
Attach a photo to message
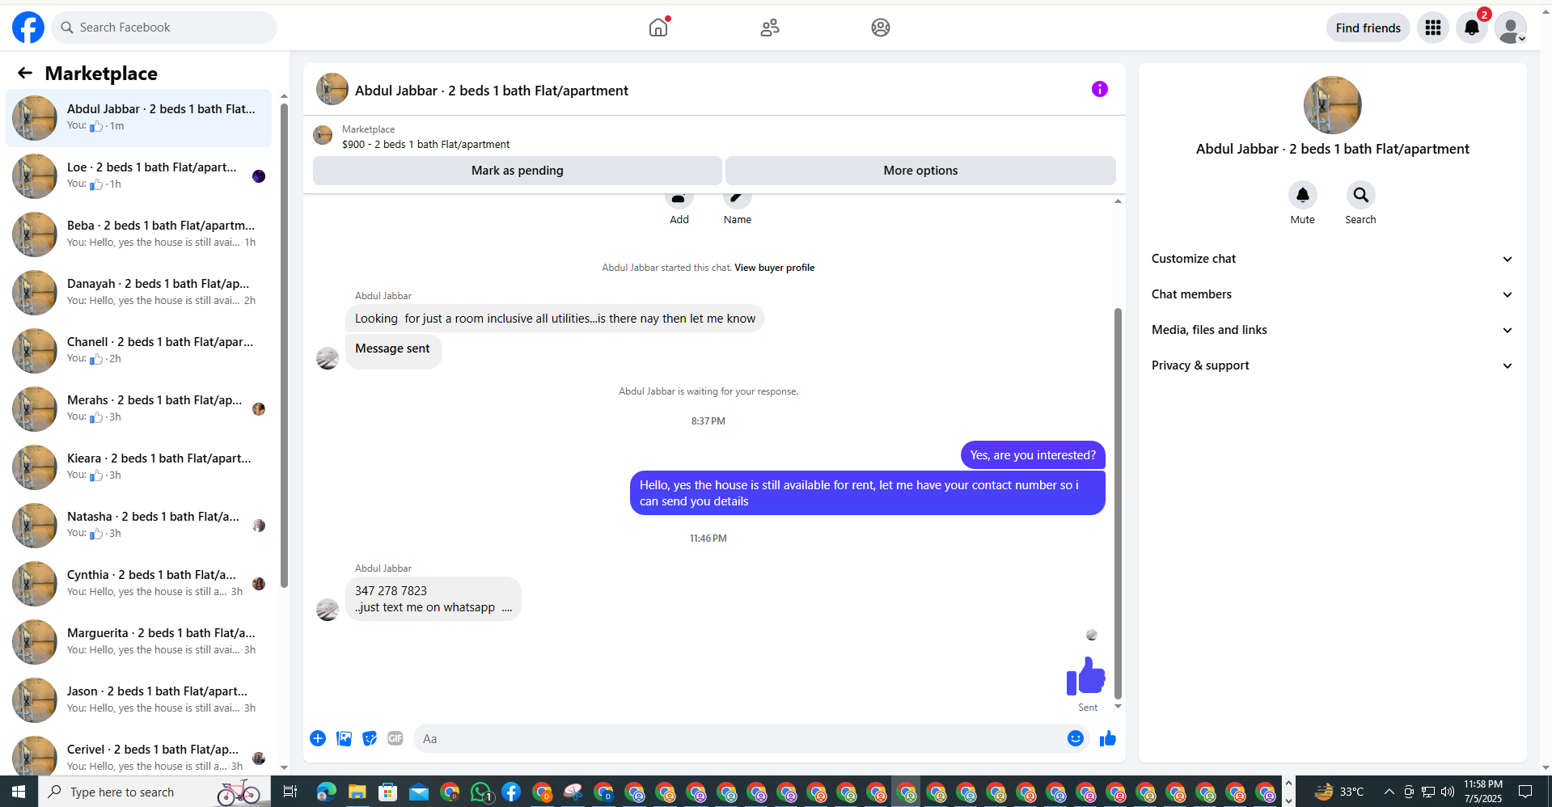coord(344,738)
